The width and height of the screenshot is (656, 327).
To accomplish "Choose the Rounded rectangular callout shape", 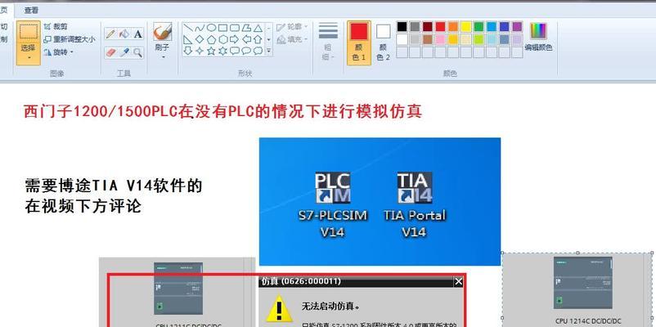I will (x=235, y=51).
